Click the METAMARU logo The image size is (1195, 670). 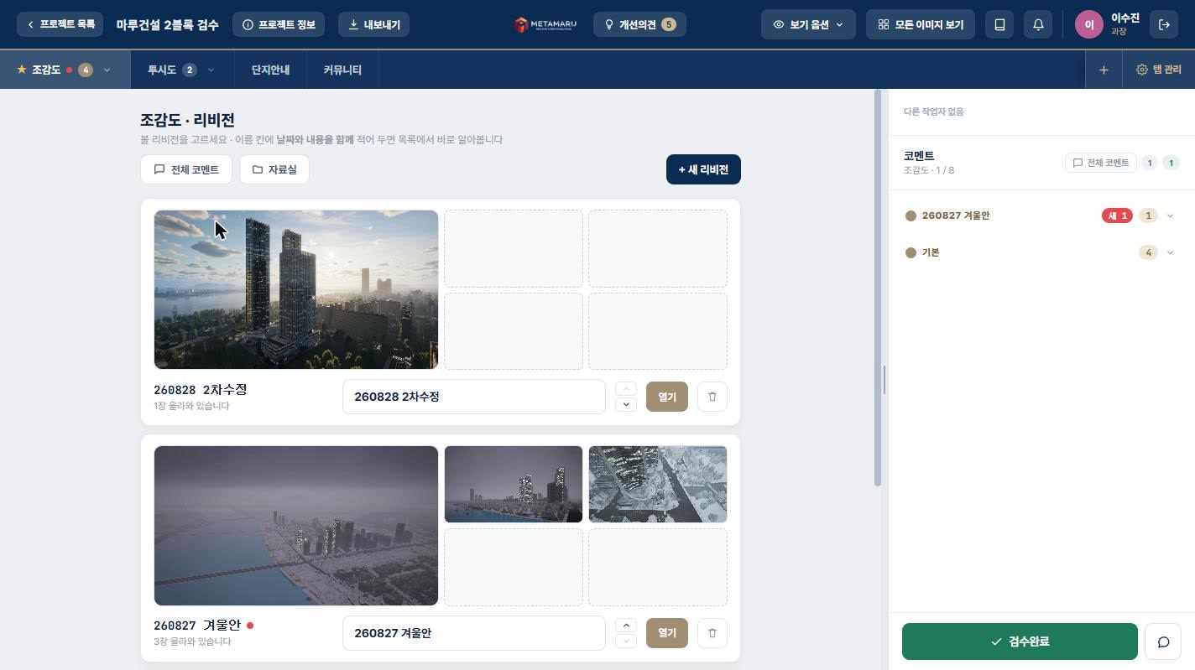click(545, 24)
